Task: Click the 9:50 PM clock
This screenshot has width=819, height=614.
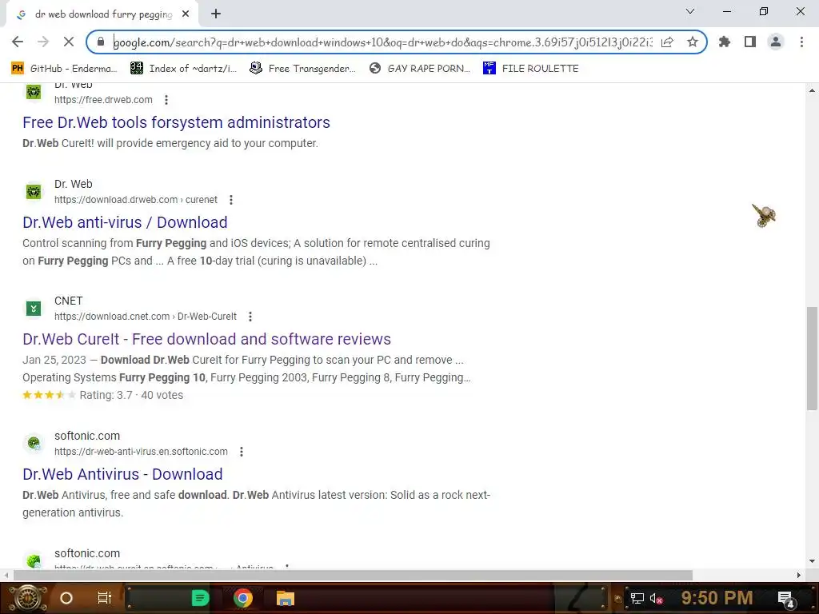Action: coord(717,598)
